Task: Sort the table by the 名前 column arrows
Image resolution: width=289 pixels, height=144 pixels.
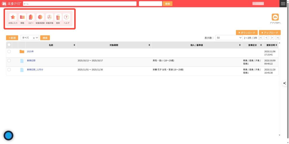Action: tap(74, 45)
